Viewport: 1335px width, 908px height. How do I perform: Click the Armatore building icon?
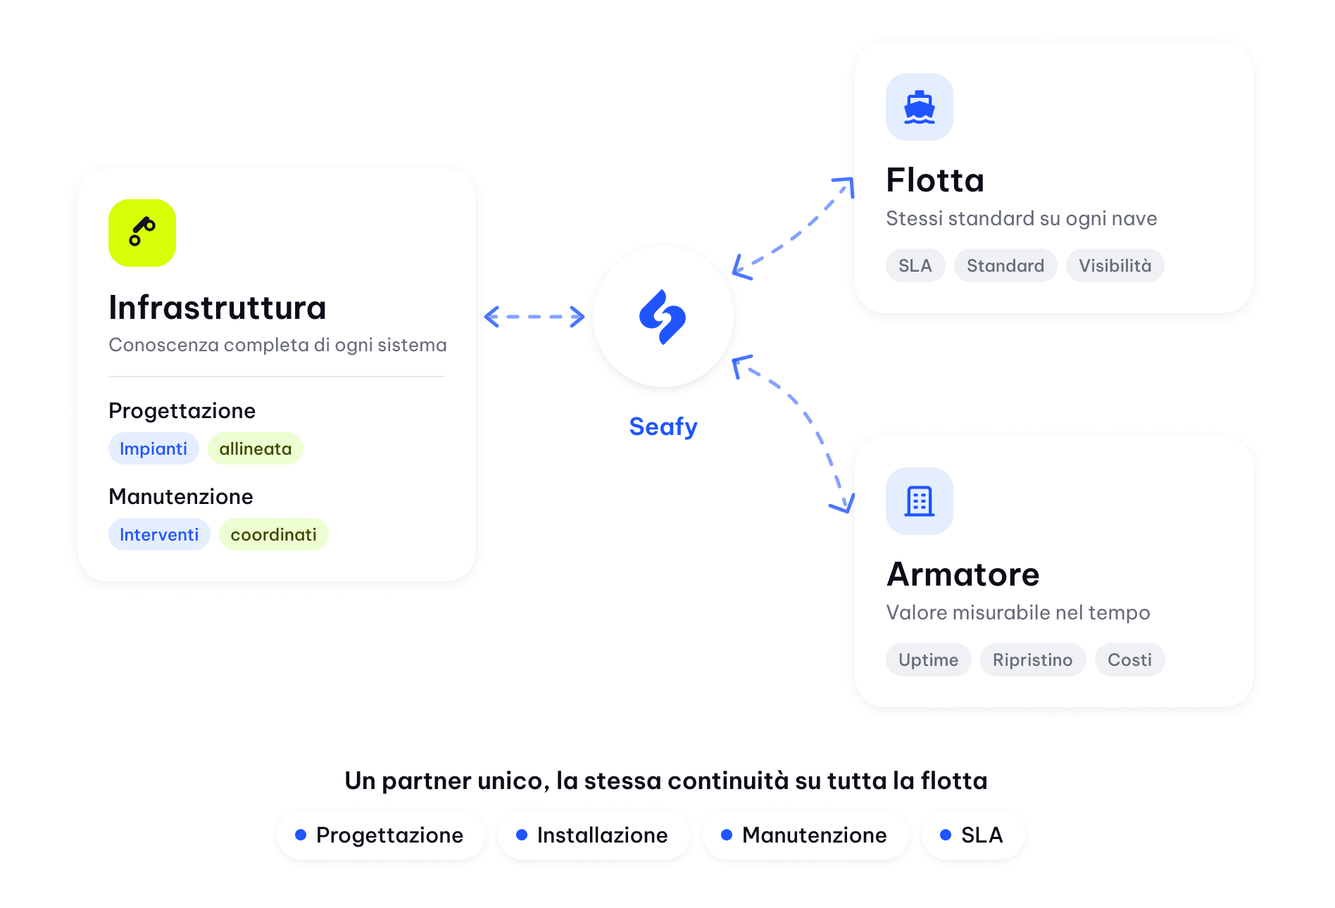(x=920, y=501)
